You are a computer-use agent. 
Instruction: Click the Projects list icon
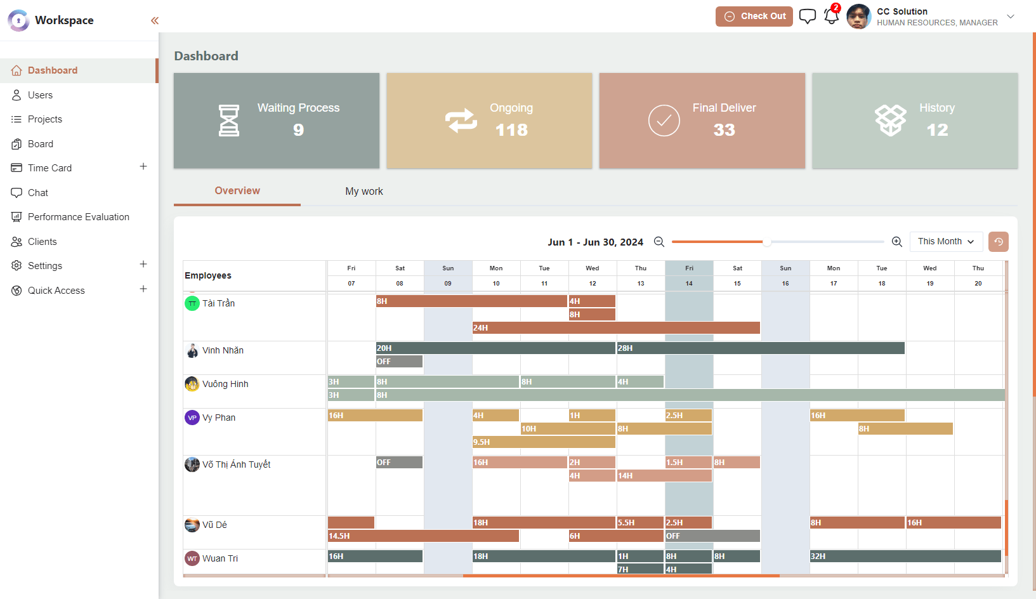click(x=16, y=119)
